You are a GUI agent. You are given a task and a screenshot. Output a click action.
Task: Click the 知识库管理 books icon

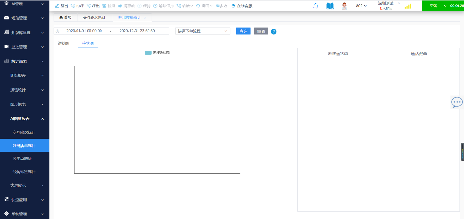click(x=6, y=32)
